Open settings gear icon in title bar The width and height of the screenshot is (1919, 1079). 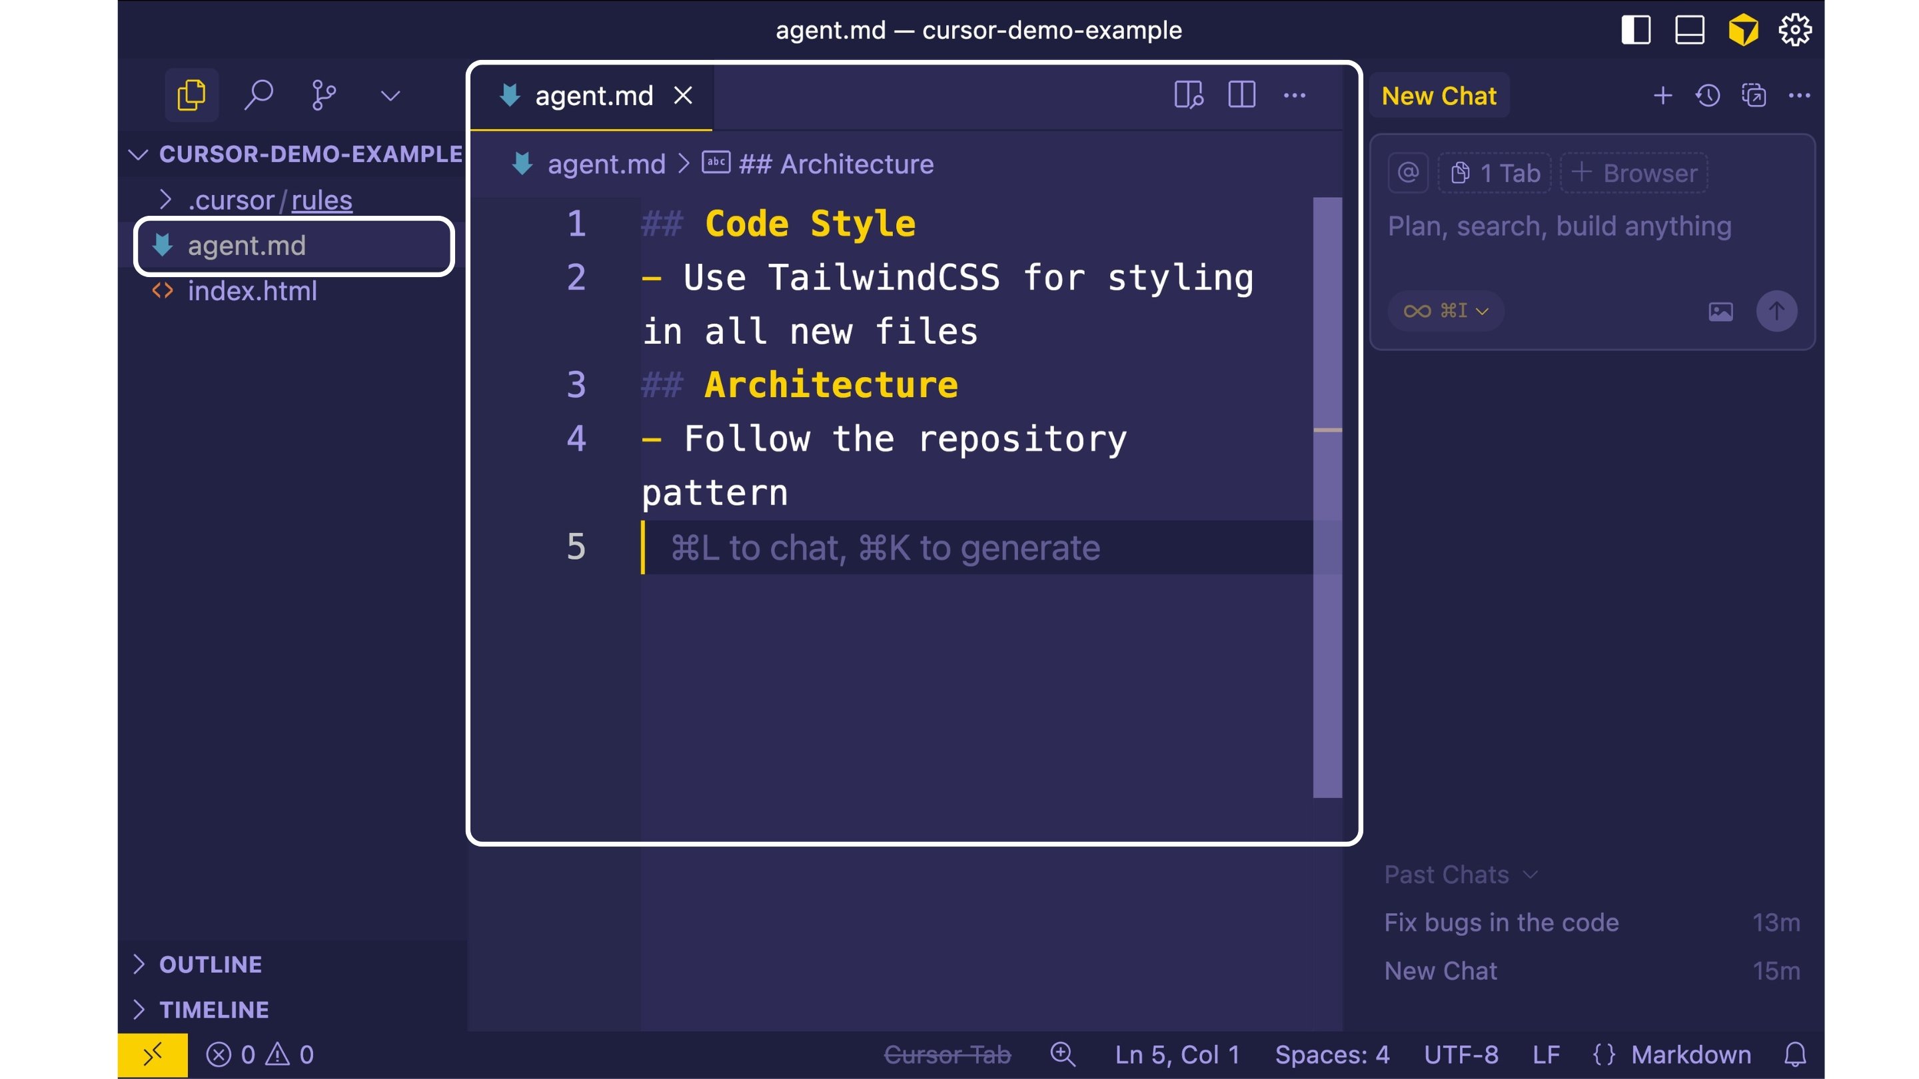pos(1794,31)
